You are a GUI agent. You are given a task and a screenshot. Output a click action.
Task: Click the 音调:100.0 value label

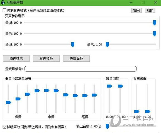(14, 23)
